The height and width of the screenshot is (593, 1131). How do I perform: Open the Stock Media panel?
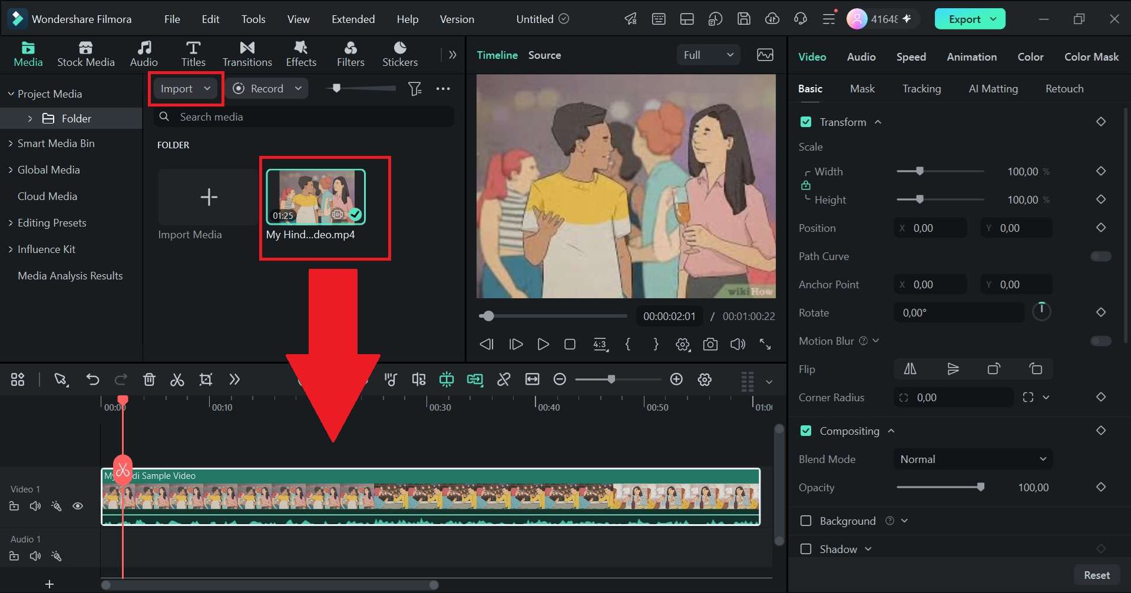[85, 54]
